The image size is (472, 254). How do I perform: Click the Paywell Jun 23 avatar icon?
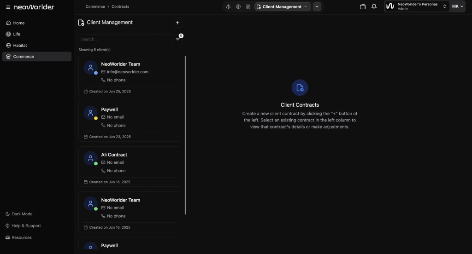(x=90, y=113)
